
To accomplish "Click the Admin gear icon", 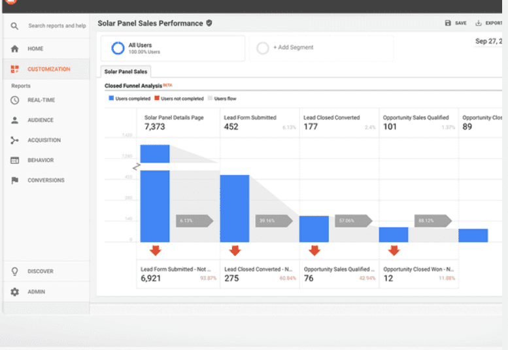I will click(14, 292).
